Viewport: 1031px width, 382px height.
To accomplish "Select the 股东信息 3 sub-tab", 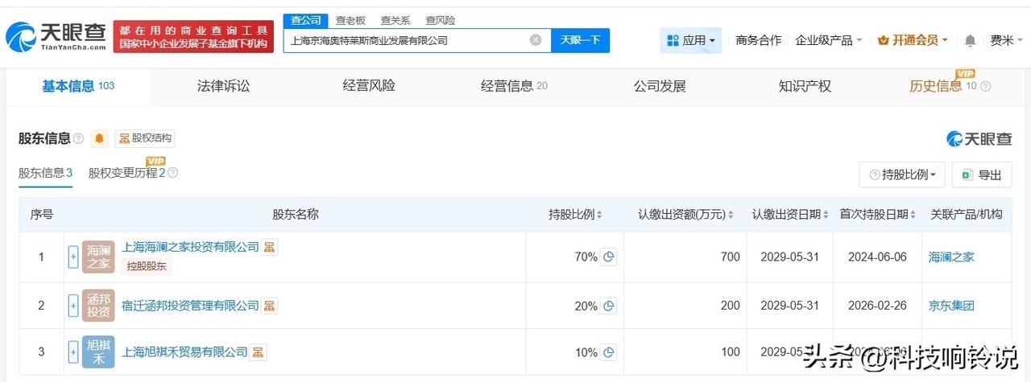I will pyautogui.click(x=46, y=173).
